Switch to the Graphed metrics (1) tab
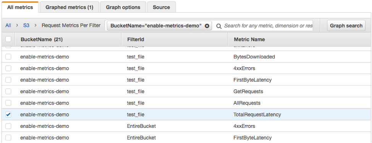 [69, 7]
